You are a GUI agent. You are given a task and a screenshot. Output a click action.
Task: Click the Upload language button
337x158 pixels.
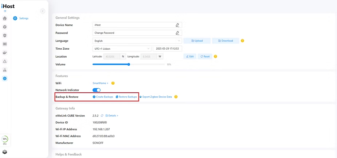coord(197,41)
